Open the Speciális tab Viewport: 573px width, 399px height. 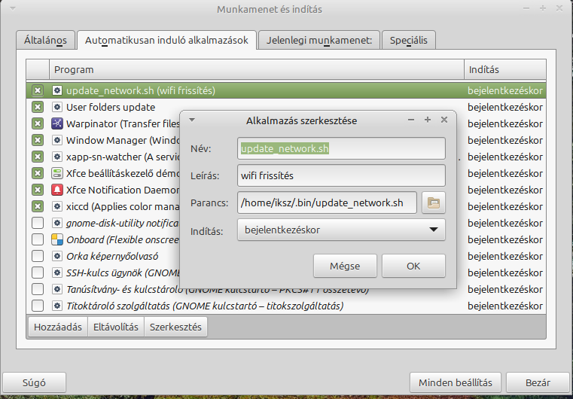tap(408, 40)
